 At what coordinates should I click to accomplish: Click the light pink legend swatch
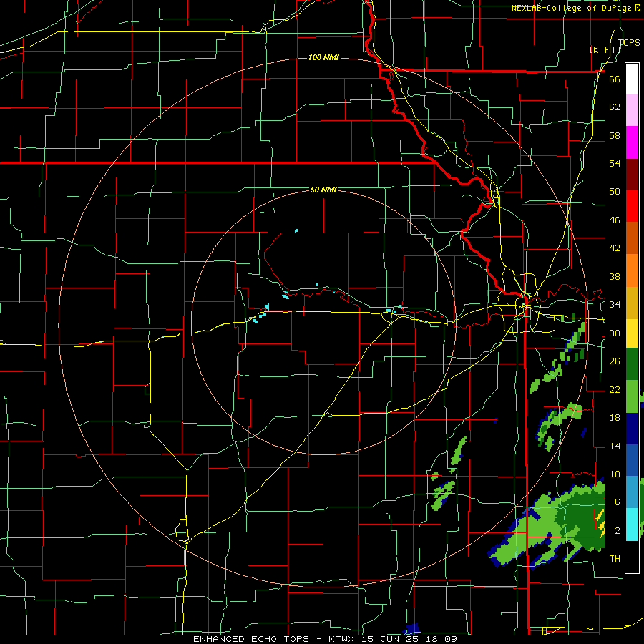(632, 110)
